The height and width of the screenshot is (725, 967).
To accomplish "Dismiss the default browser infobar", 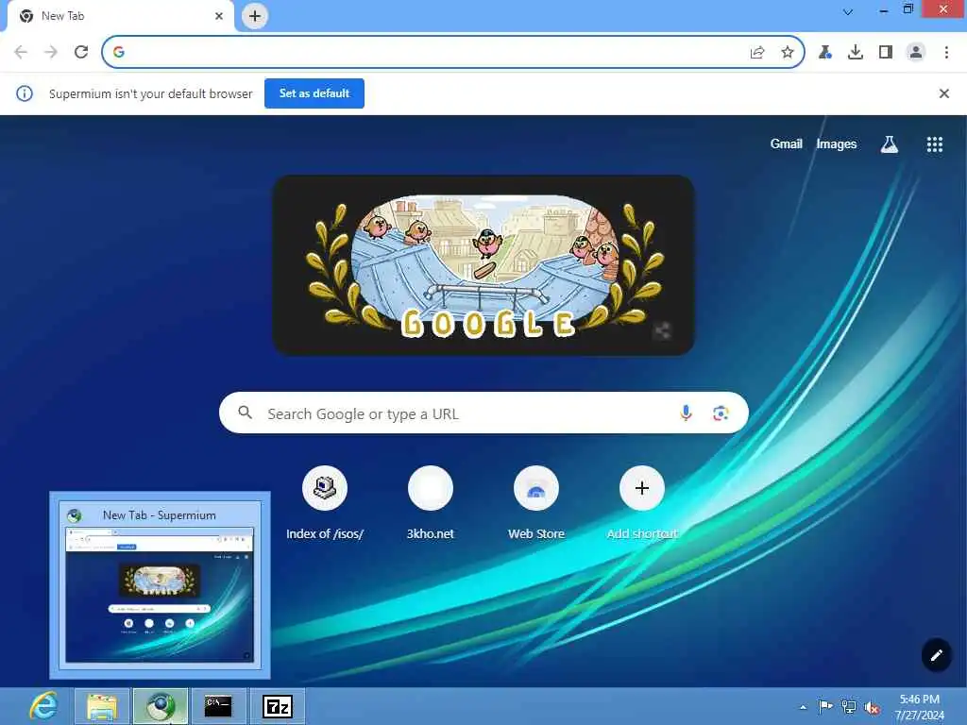I will (x=944, y=93).
